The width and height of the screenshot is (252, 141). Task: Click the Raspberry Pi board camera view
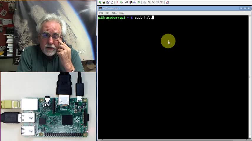coord(48,107)
